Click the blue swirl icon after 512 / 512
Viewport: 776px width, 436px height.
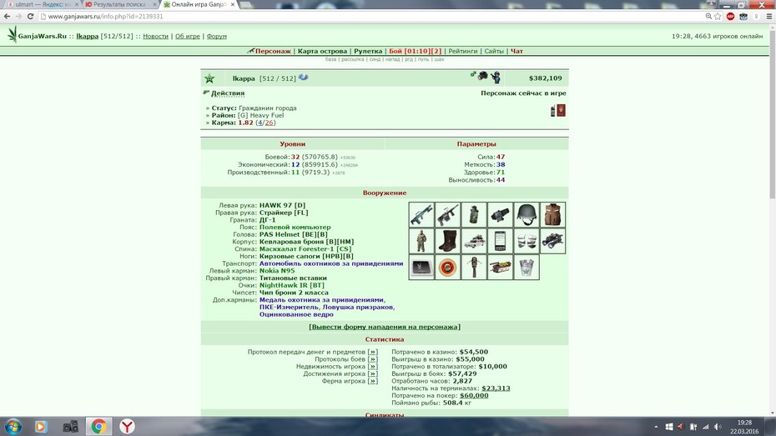pos(303,78)
